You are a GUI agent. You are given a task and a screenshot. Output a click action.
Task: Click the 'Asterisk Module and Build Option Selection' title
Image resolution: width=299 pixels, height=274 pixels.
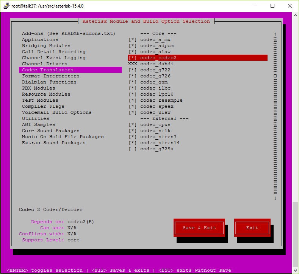[x=146, y=21]
